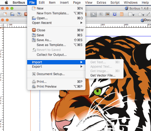The image size is (151, 131).
Task: Select the Insert Text Frame tool
Action: 101,14
